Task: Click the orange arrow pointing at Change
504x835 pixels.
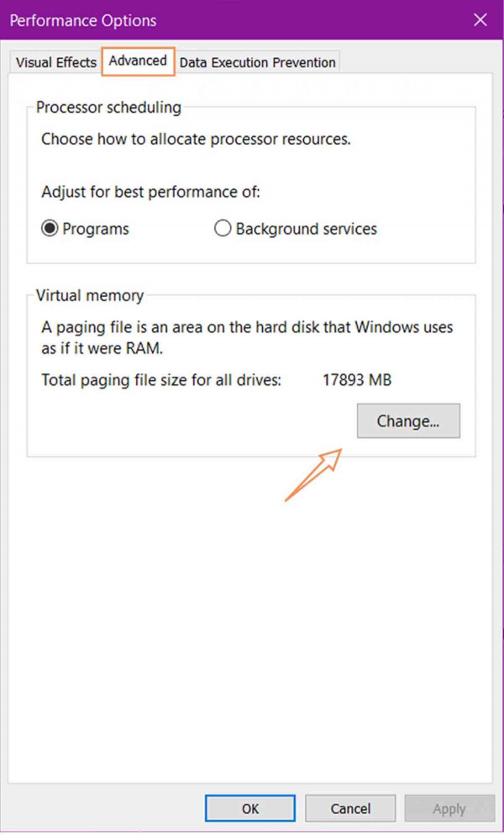Action: point(314,474)
